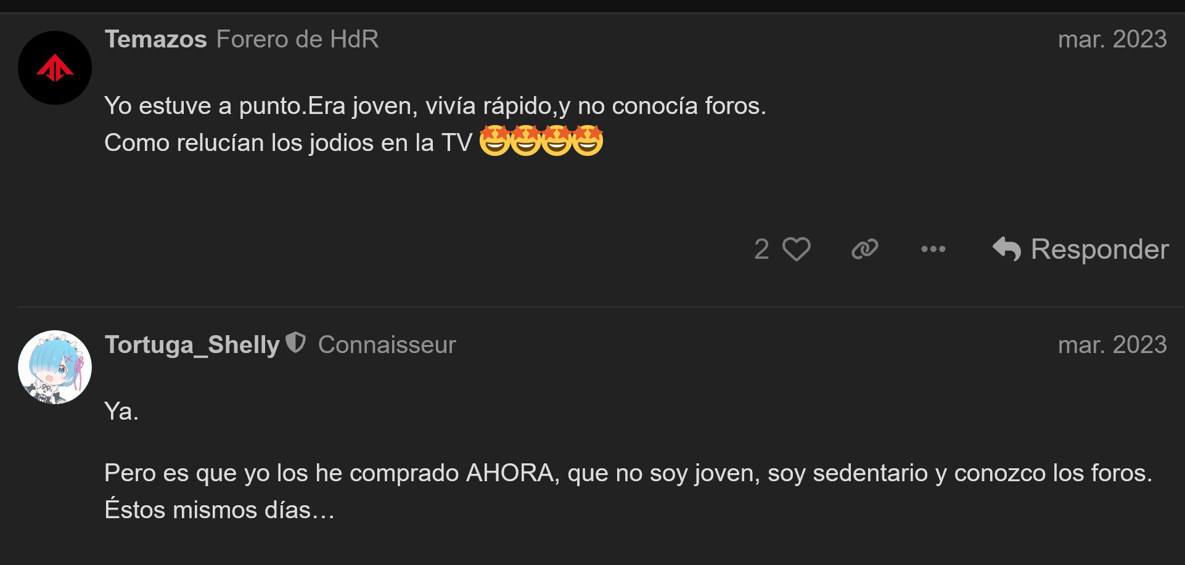Click the second star-eyes emoji in the post

[525, 140]
